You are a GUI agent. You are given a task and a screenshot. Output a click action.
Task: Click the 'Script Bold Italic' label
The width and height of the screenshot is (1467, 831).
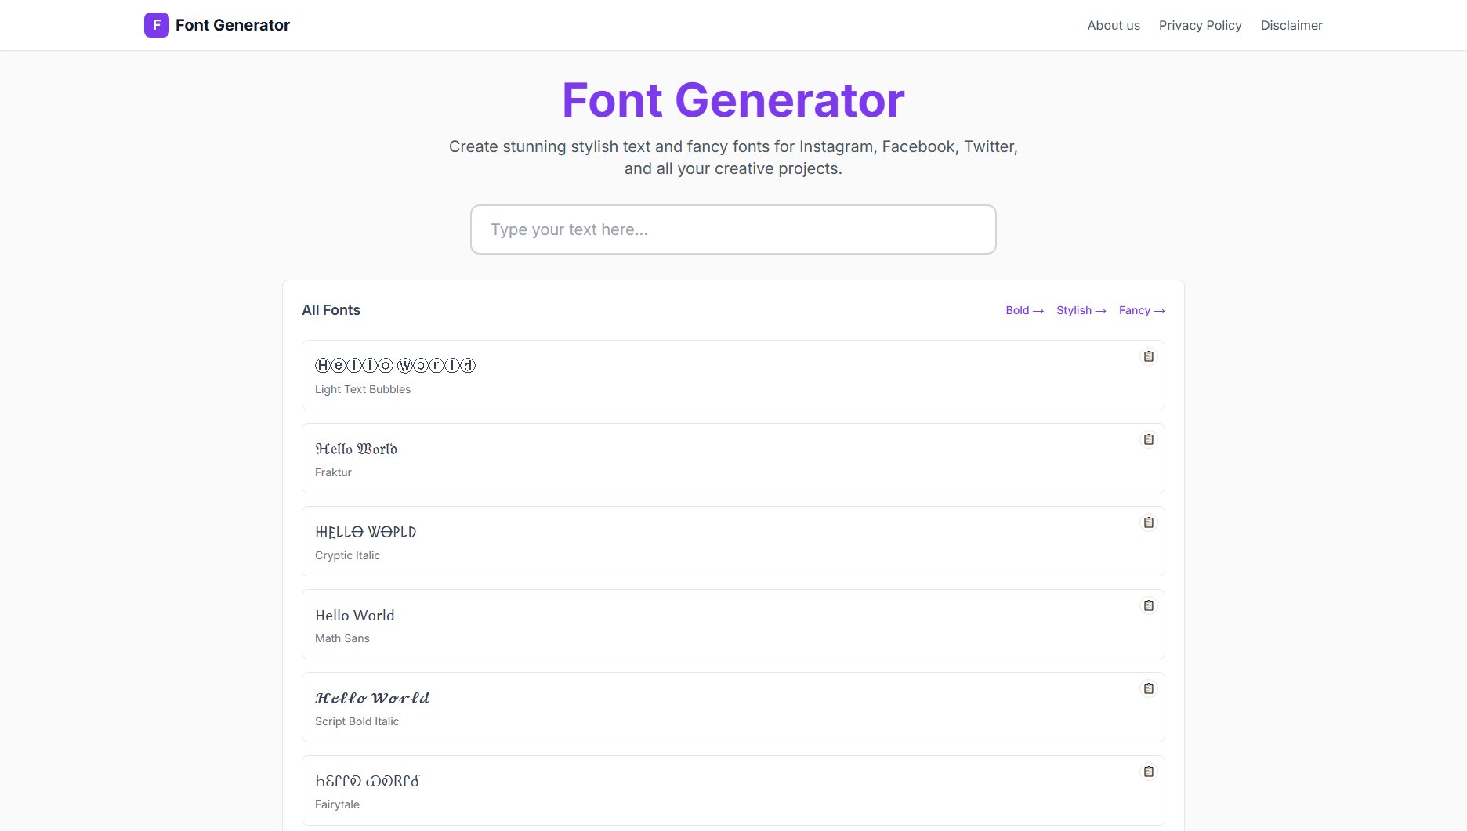(357, 721)
